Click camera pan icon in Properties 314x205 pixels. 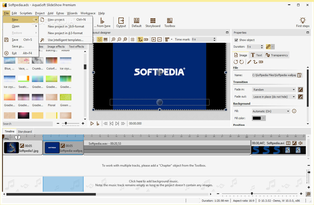click(x=261, y=62)
